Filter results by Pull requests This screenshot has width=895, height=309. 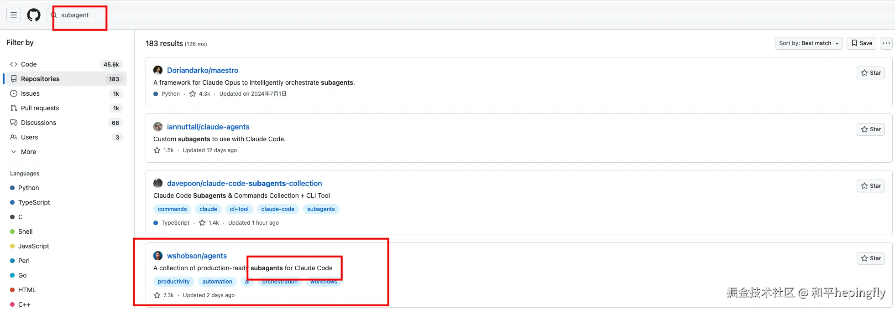point(66,108)
